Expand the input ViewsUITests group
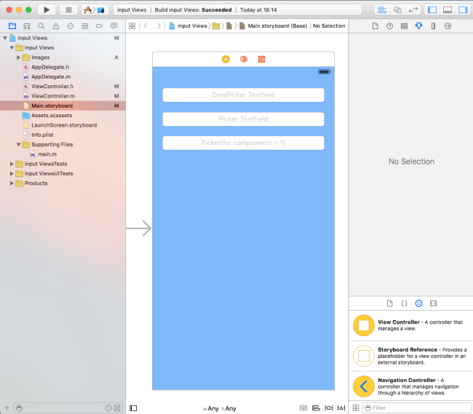This screenshot has height=414, width=473. tap(12, 173)
